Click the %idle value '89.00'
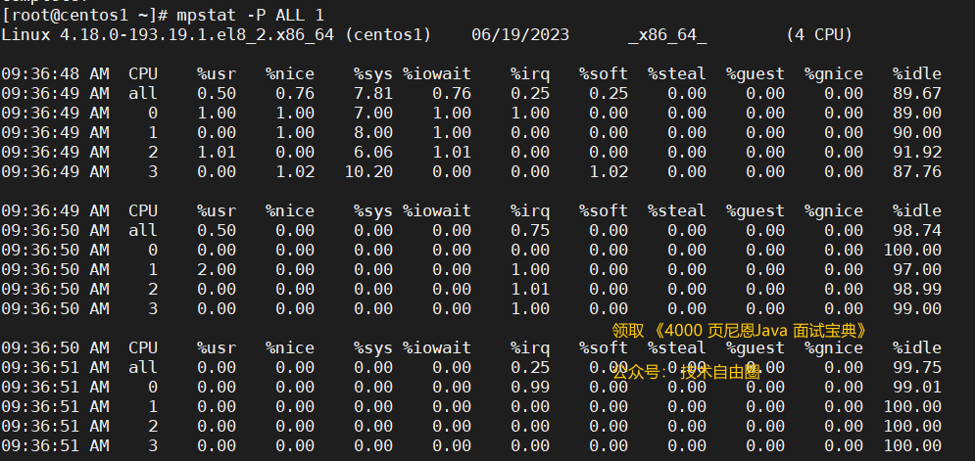 917,114
